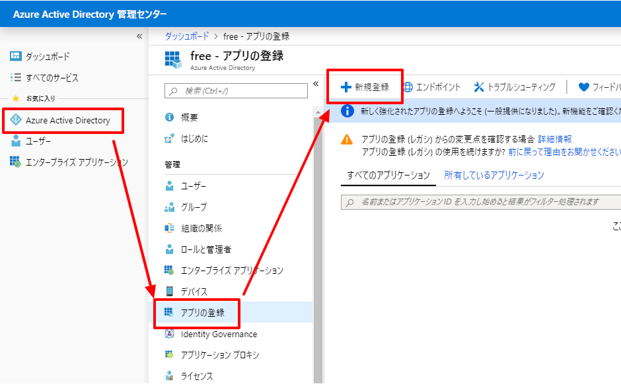
Task: Focus the application name filter field
Action: 481,202
